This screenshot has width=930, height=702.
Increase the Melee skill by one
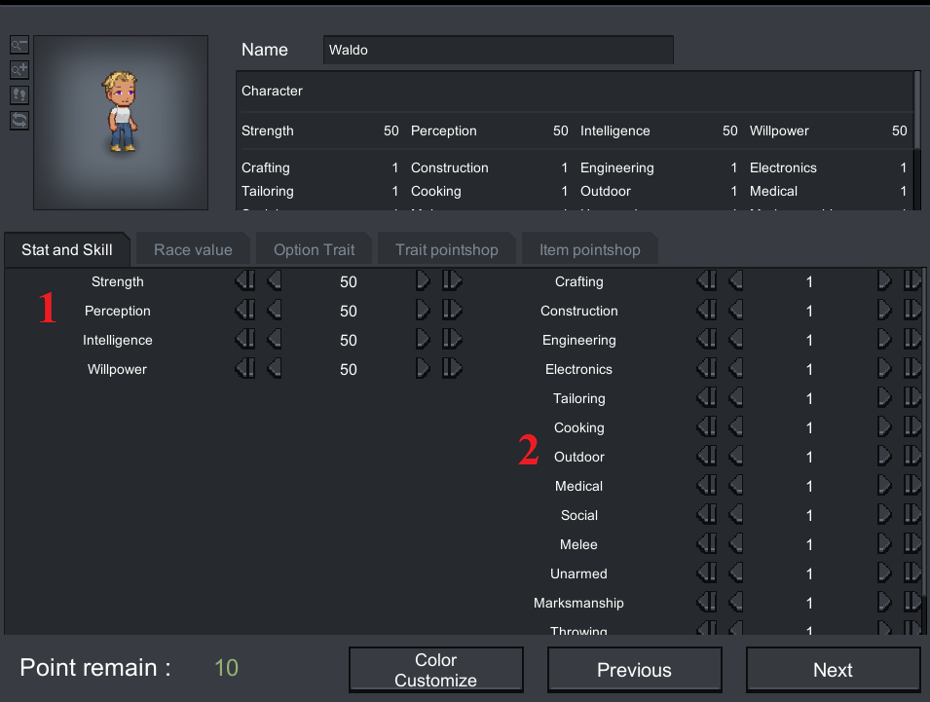pos(884,544)
